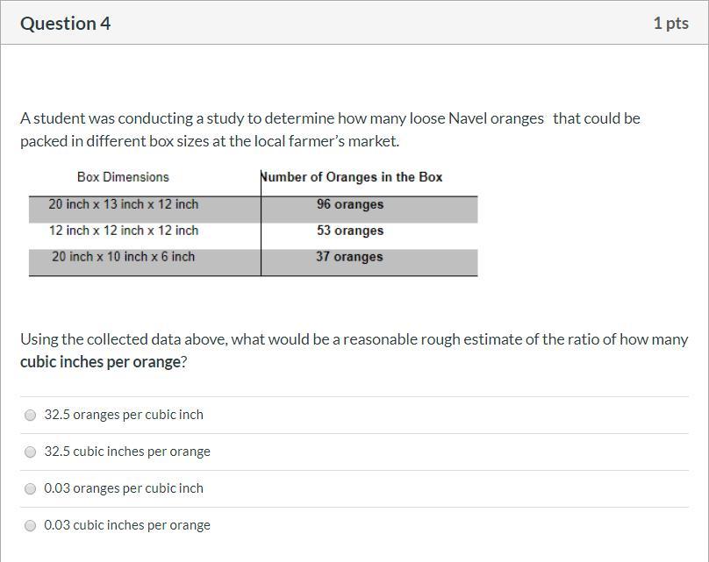Click the answer text "32.5 oranges per cubic inch"

pos(124,415)
